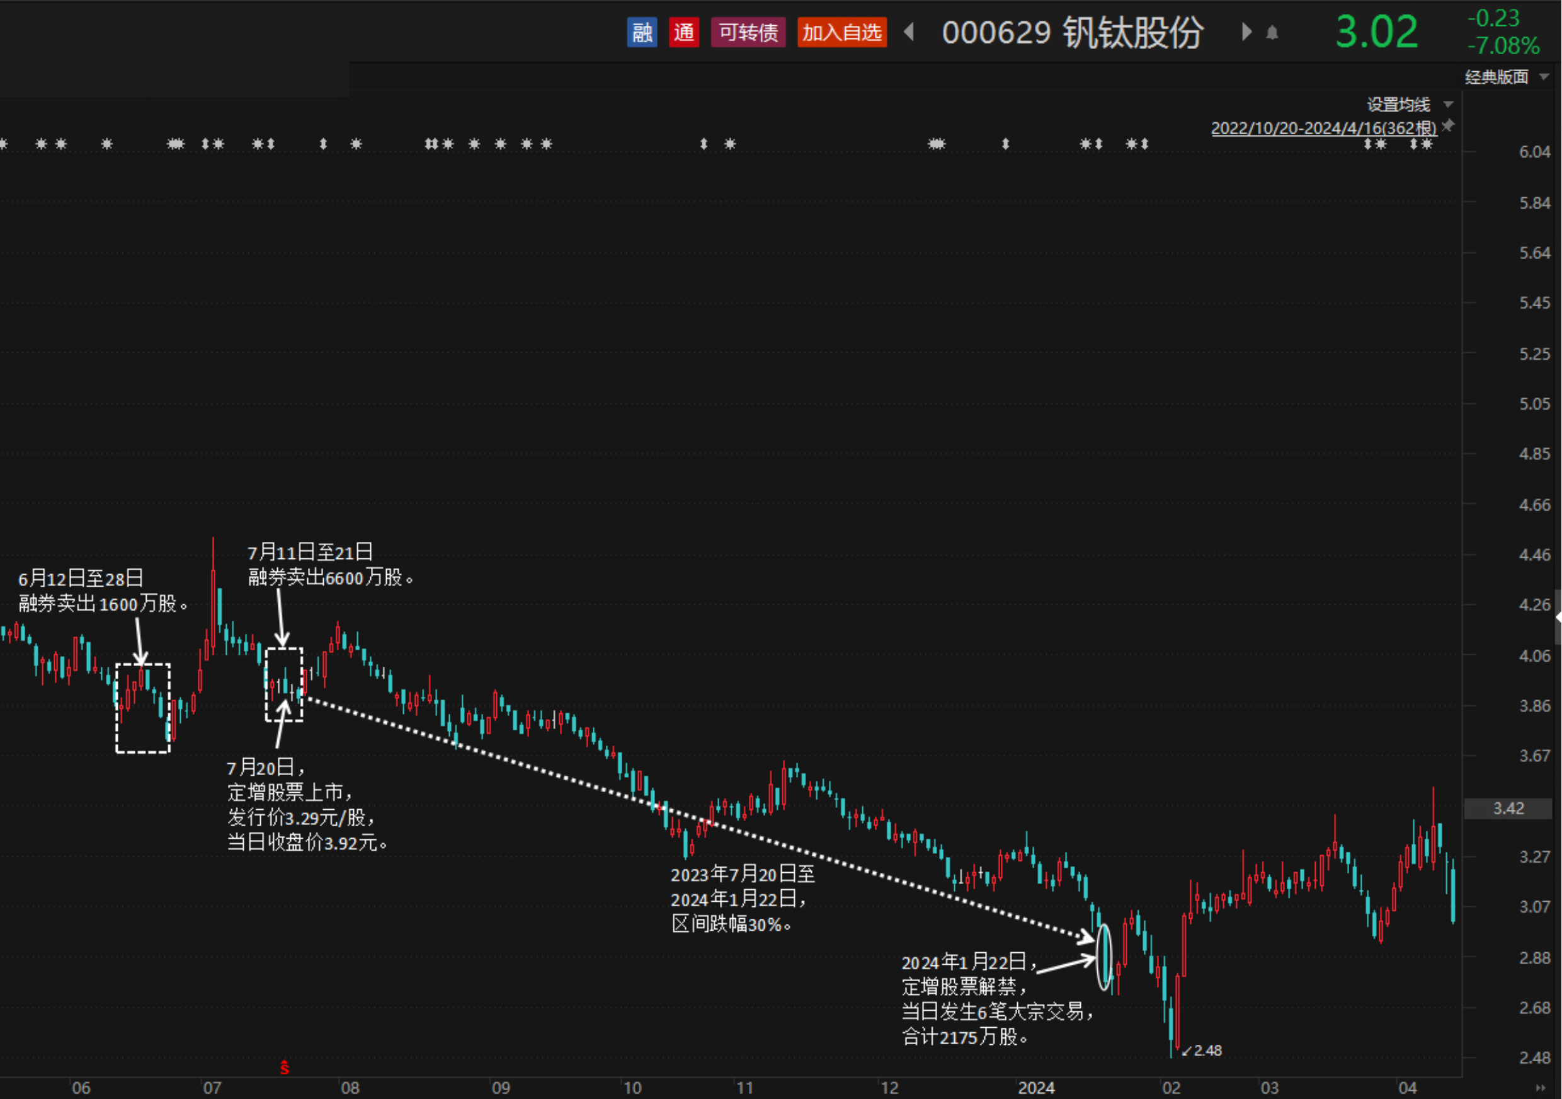1562x1099 pixels.
Task: Click the red 通 stock connect badge
Action: [684, 32]
